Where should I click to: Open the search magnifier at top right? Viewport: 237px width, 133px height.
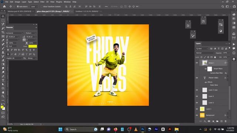[223, 7]
